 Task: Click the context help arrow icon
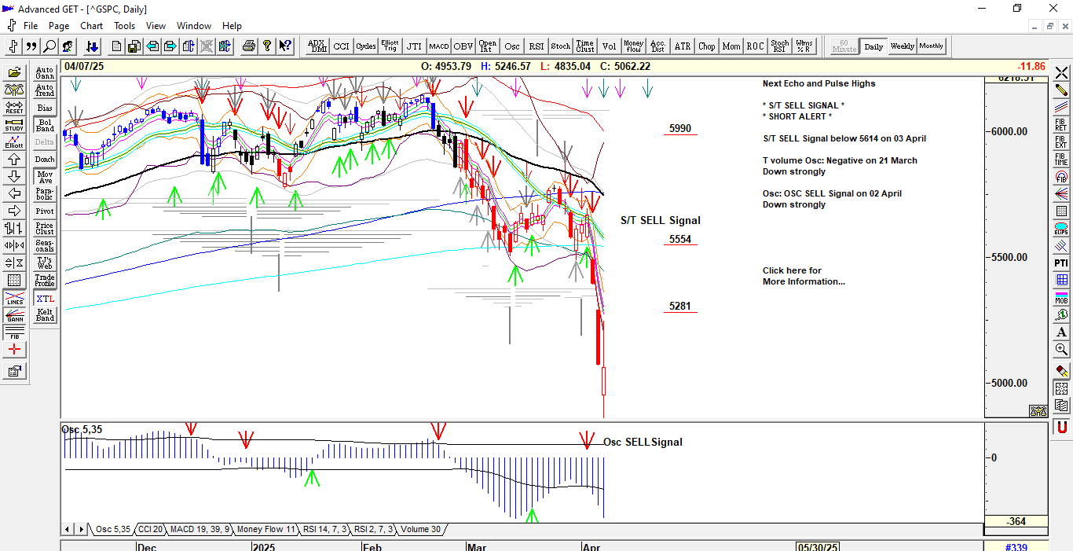[285, 46]
